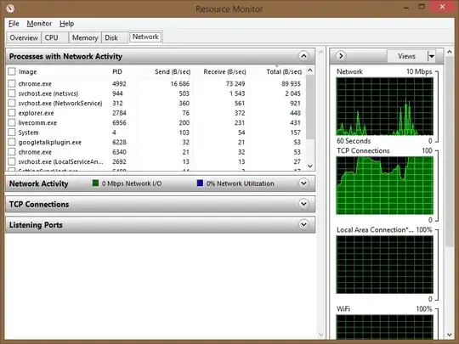Select the googletalkplugin.exe process name
The height and width of the screenshot is (344, 459).
click(x=50, y=142)
